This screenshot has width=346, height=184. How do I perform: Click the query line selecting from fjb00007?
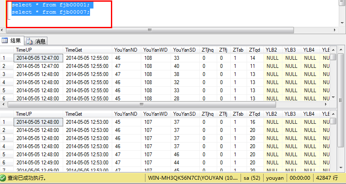point(50,12)
